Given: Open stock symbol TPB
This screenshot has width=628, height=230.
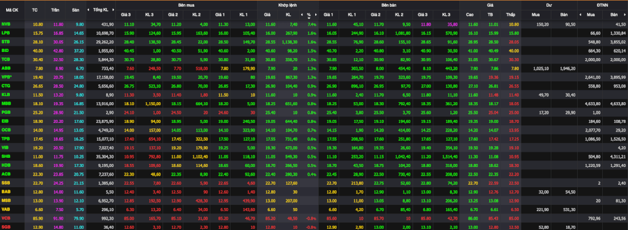Looking at the screenshot, I should [x=6, y=138].
